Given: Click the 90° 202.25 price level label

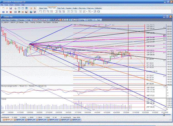Looking at the screenshot, I should [150, 59].
